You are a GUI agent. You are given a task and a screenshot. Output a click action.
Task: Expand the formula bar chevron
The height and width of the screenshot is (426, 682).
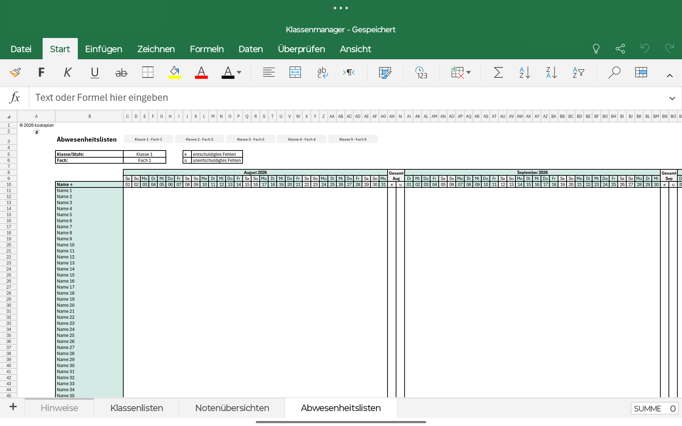672,98
